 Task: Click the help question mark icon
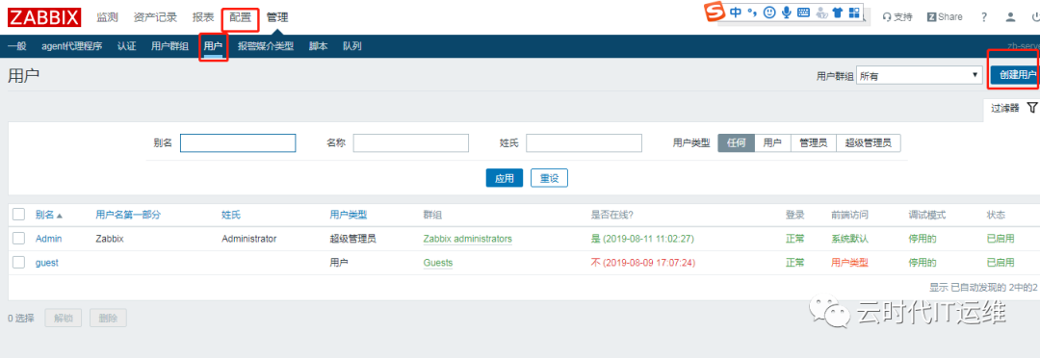(984, 17)
